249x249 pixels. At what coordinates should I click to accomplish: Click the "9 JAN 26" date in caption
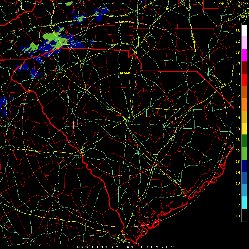pos(149,247)
